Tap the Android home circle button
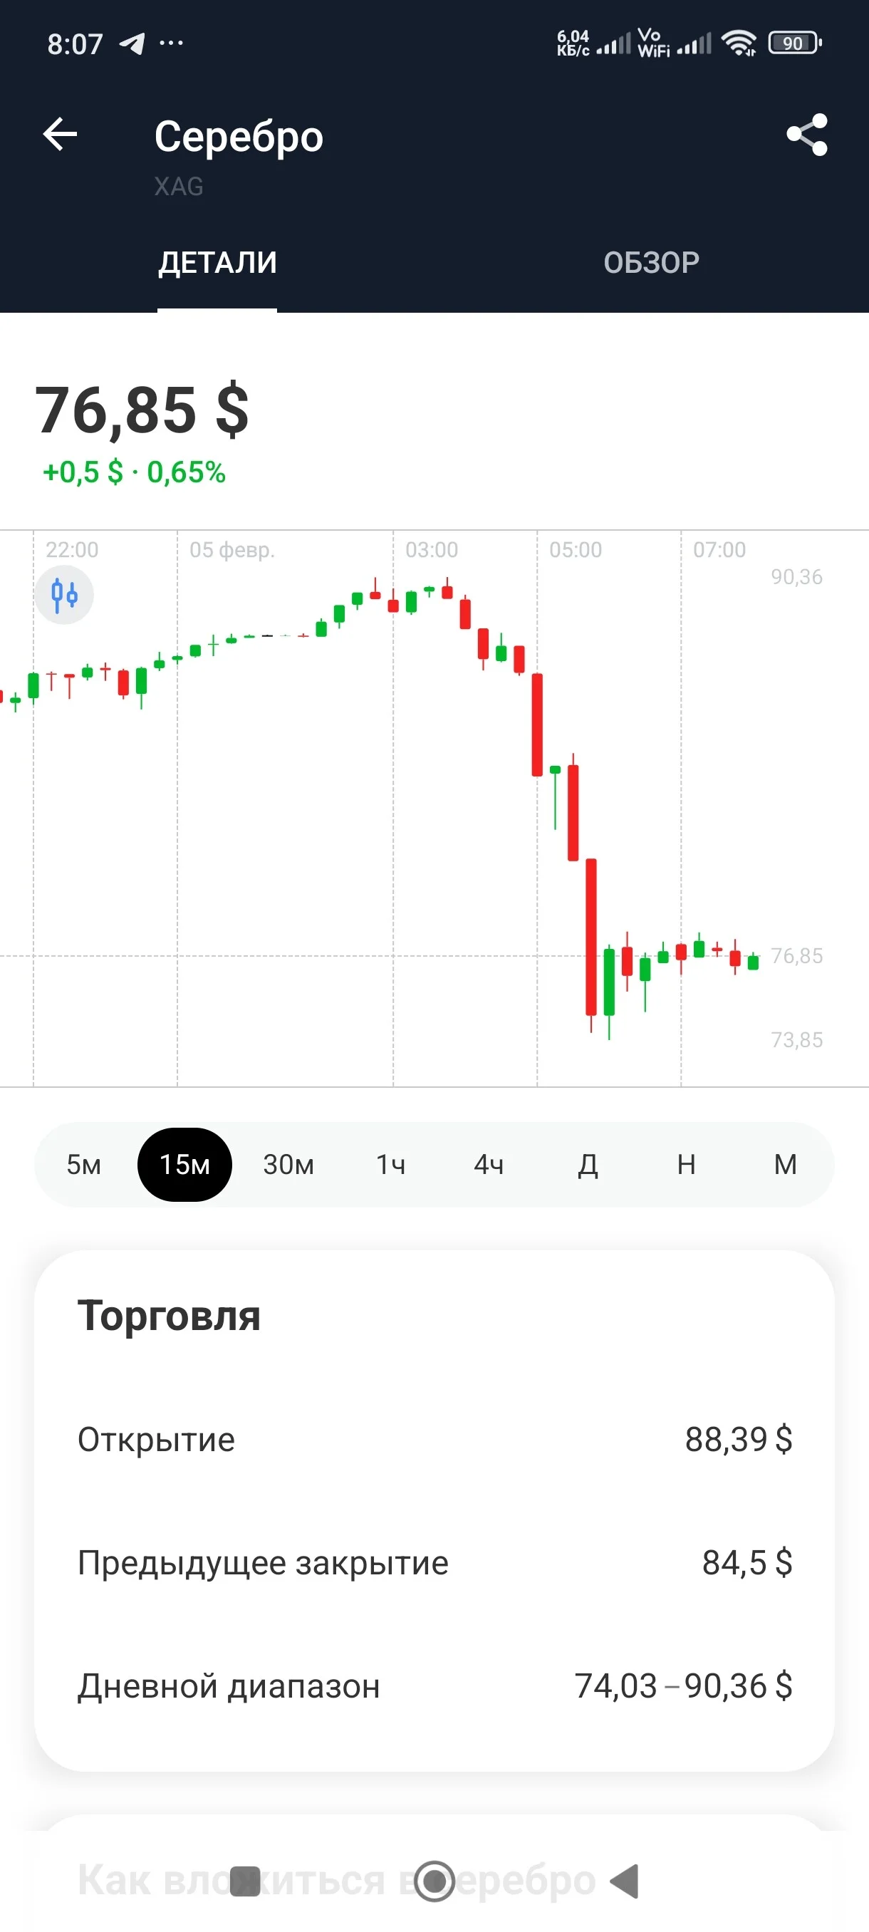Screen dimensions: 869x1932 (x=434, y=1881)
